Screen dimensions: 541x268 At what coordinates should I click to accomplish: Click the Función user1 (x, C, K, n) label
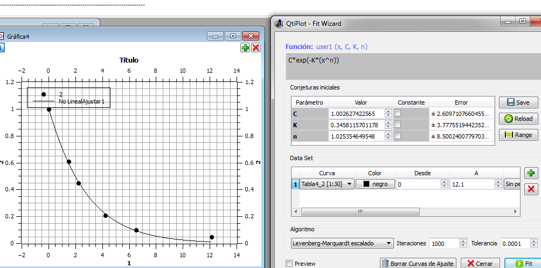pyautogui.click(x=327, y=46)
